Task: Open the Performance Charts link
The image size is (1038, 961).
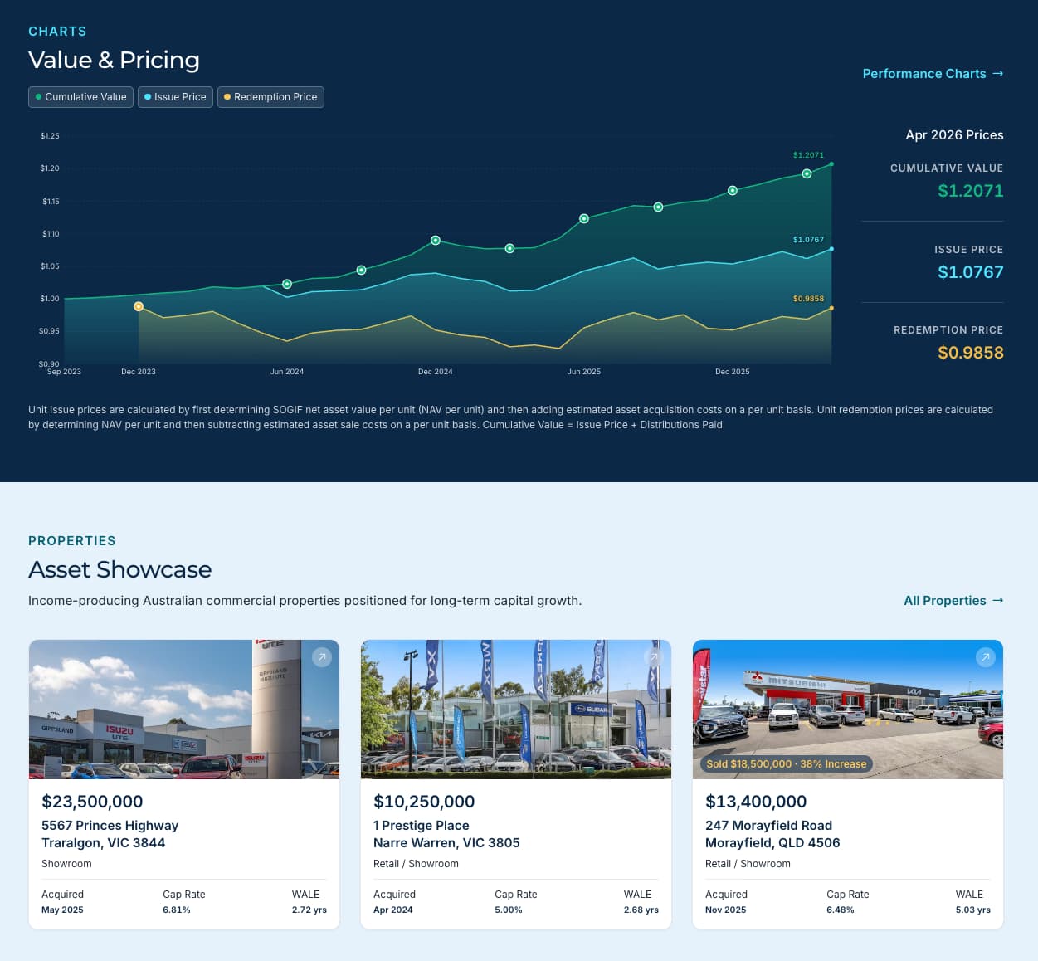Action: (933, 74)
